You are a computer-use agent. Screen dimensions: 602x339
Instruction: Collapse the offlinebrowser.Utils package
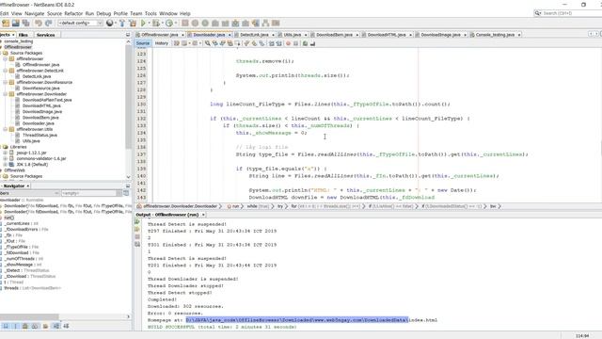pyautogui.click(x=6, y=130)
